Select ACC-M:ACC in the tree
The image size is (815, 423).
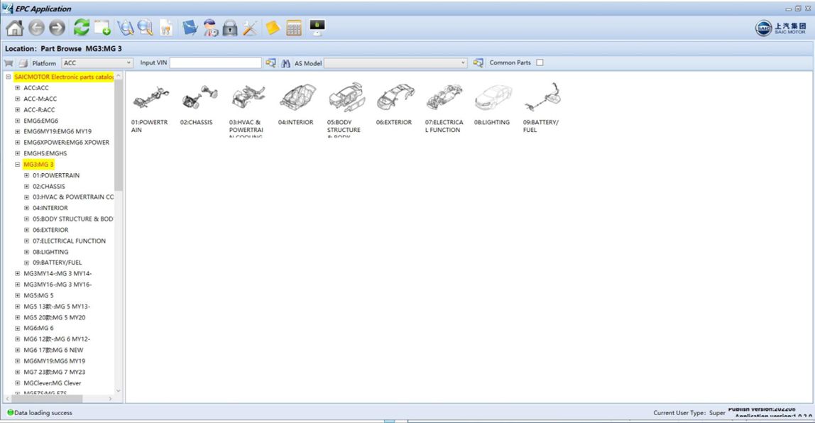(x=40, y=99)
